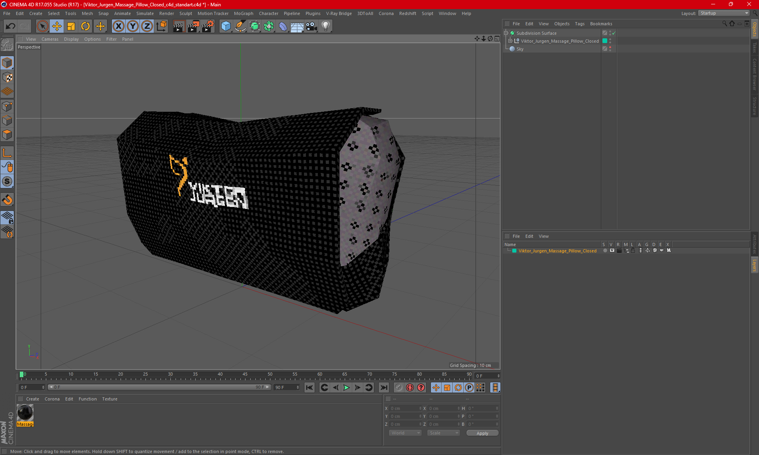Add a Subdivision Surface generator icon
This screenshot has height=455, width=759.
pyautogui.click(x=255, y=26)
